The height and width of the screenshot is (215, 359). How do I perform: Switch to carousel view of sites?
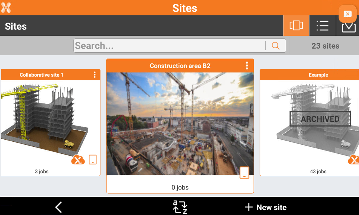[296, 26]
